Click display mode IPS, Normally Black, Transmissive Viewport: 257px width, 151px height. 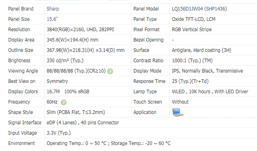pos(207,71)
